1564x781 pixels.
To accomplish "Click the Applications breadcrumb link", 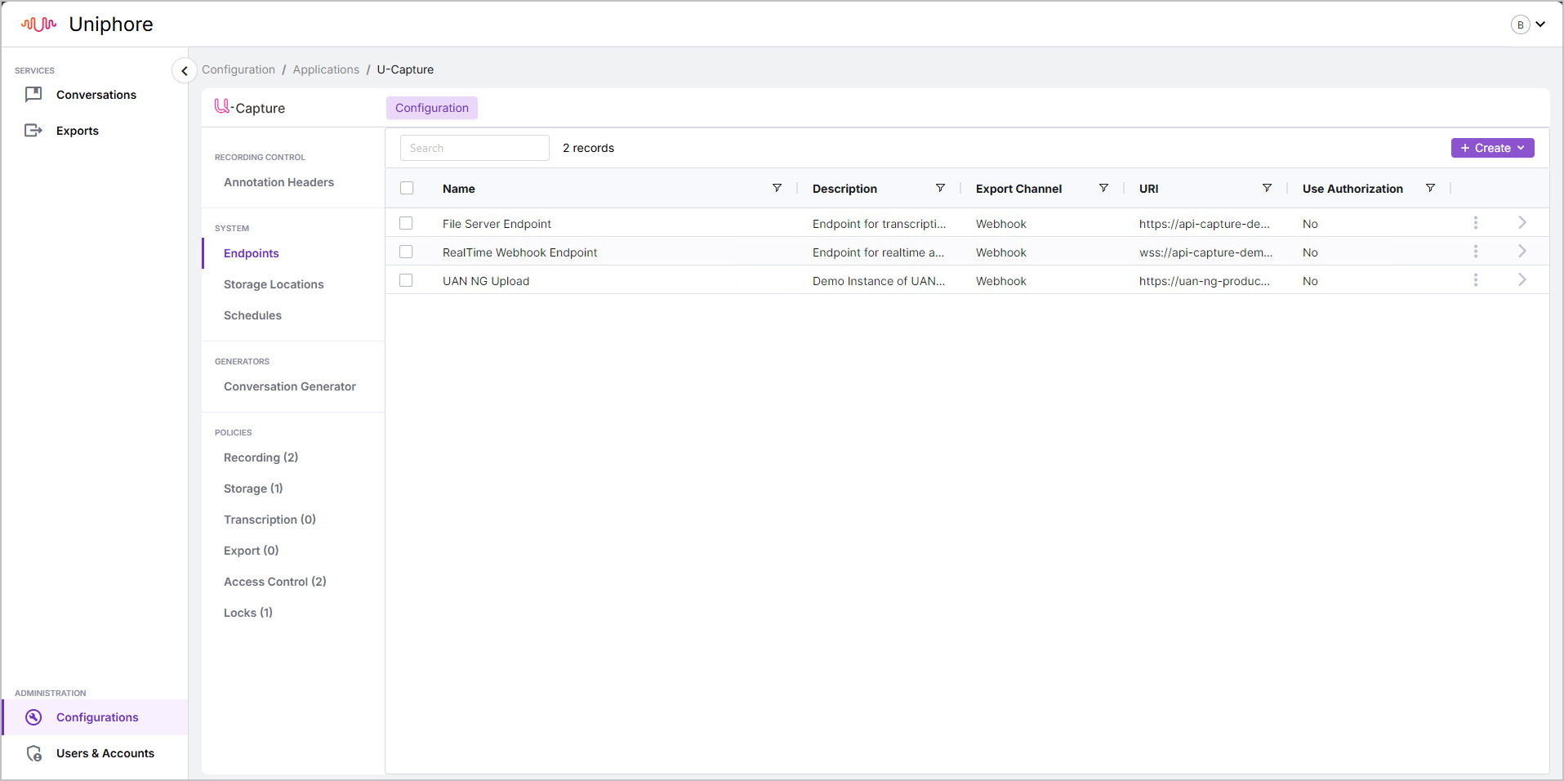I will click(326, 69).
